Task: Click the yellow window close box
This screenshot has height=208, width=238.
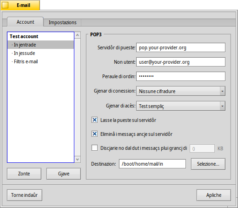Action: 5,5
